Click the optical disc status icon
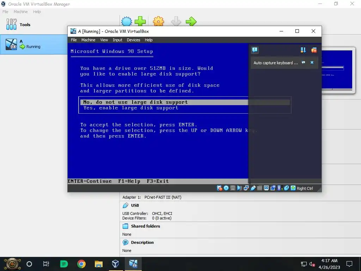361x271 pixels. 226,188
